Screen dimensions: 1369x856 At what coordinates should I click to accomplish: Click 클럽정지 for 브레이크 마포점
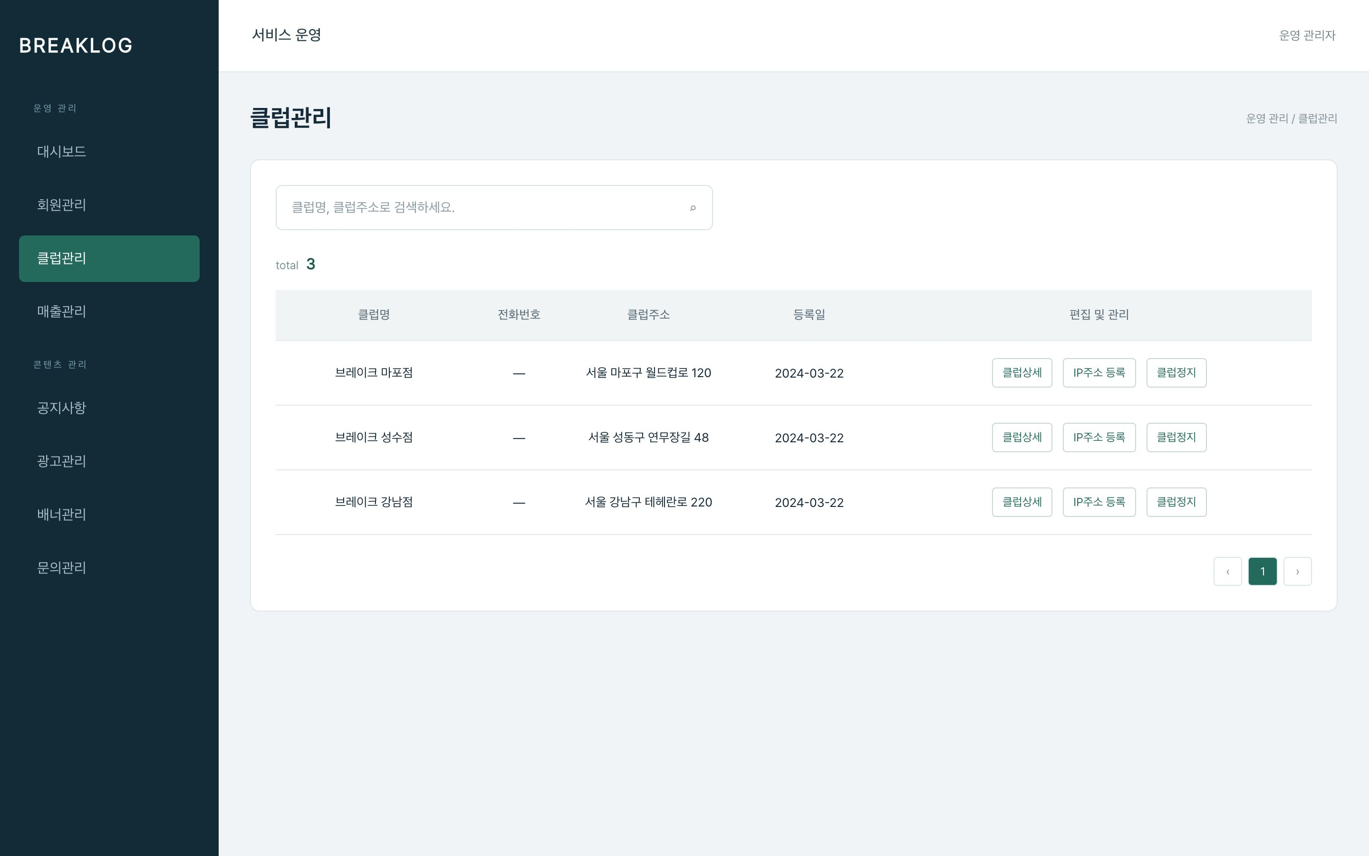[1176, 372]
